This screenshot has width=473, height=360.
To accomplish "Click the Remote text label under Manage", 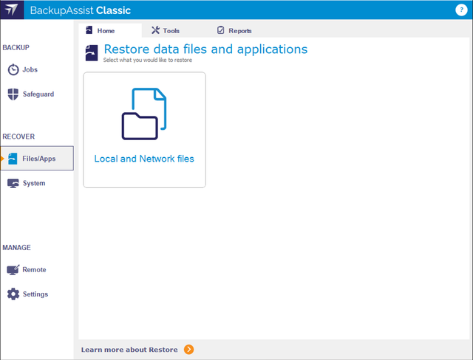I will [x=34, y=270].
